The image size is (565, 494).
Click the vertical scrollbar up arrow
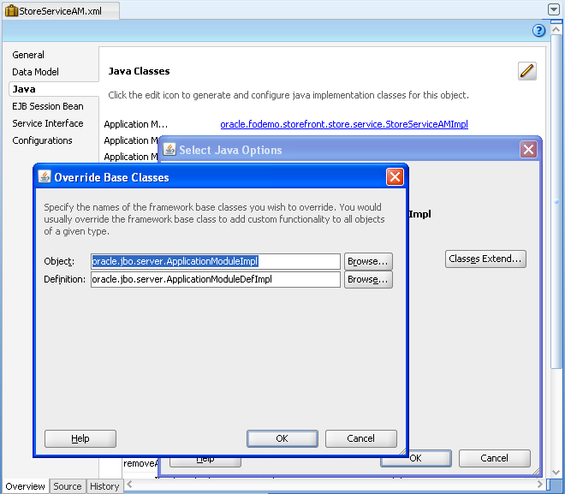click(x=556, y=30)
